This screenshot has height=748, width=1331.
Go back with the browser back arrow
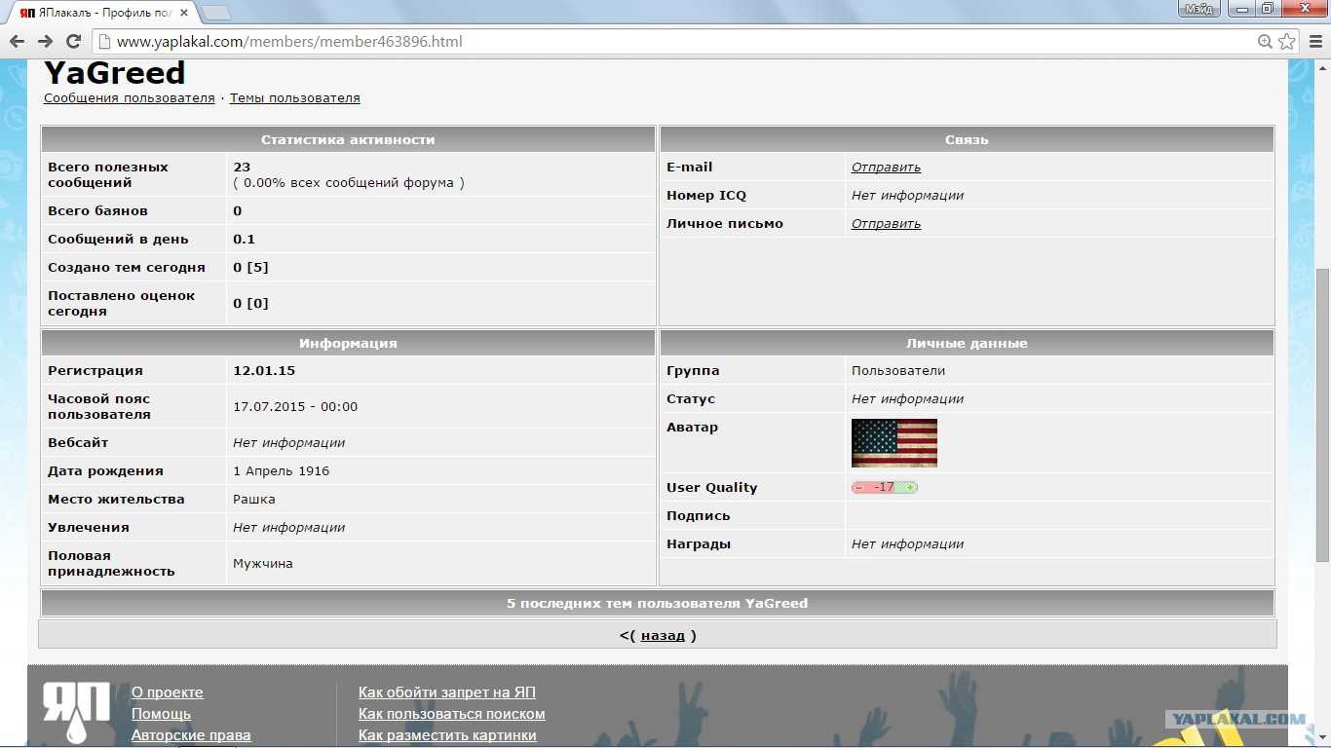[17, 41]
